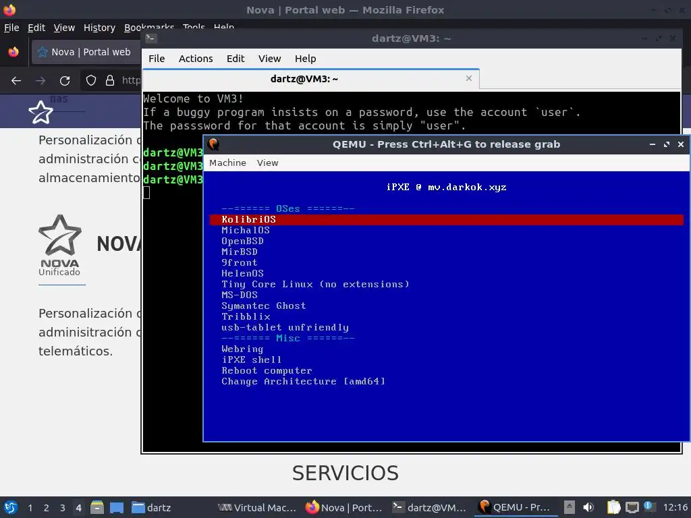
Task: Open the update notification tray icon
Action: click(x=648, y=507)
